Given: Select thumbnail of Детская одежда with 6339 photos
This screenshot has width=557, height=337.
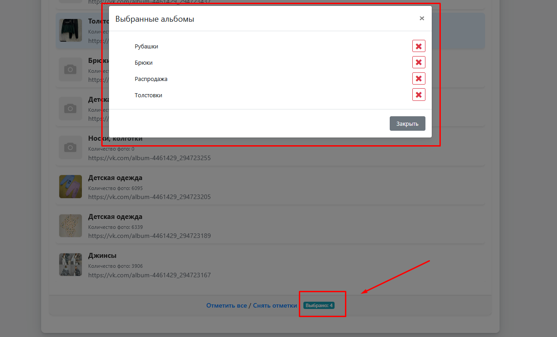Looking at the screenshot, I should (x=71, y=226).
